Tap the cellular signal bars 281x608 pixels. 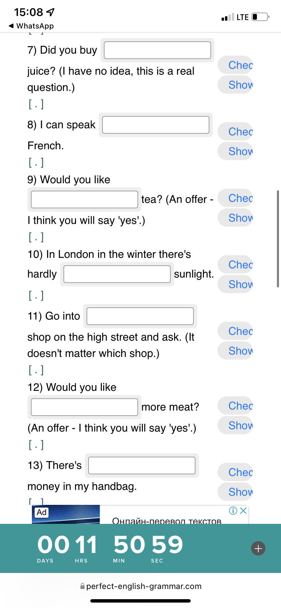tap(227, 17)
